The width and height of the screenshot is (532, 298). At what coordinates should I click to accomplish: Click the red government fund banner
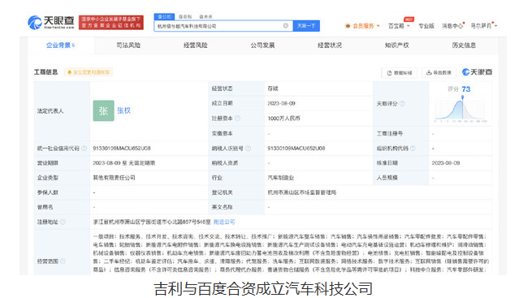111,23
